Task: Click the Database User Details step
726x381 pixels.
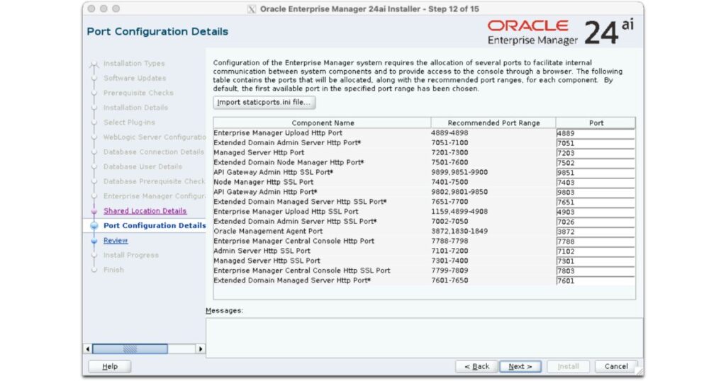Action: pyautogui.click(x=143, y=167)
